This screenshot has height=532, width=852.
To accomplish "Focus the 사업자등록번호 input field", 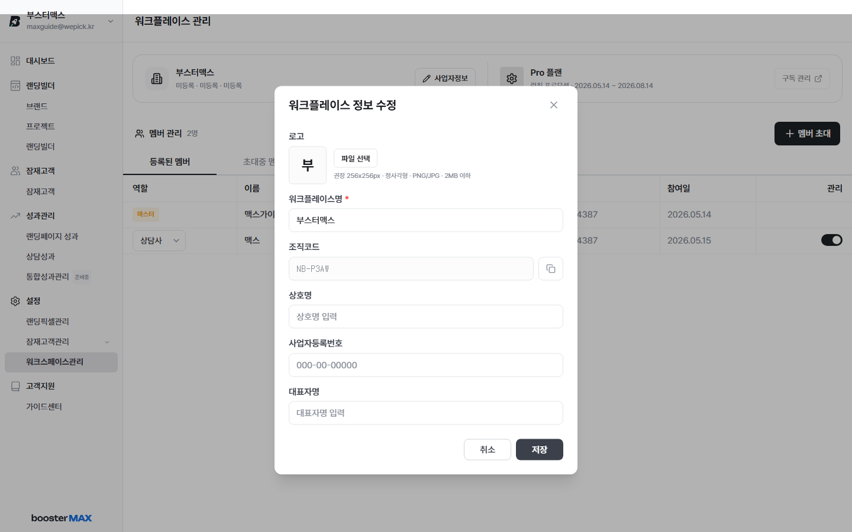I will [426, 365].
